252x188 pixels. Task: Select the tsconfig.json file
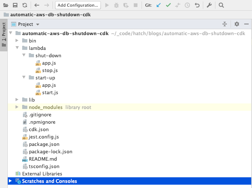tap(129, 167)
